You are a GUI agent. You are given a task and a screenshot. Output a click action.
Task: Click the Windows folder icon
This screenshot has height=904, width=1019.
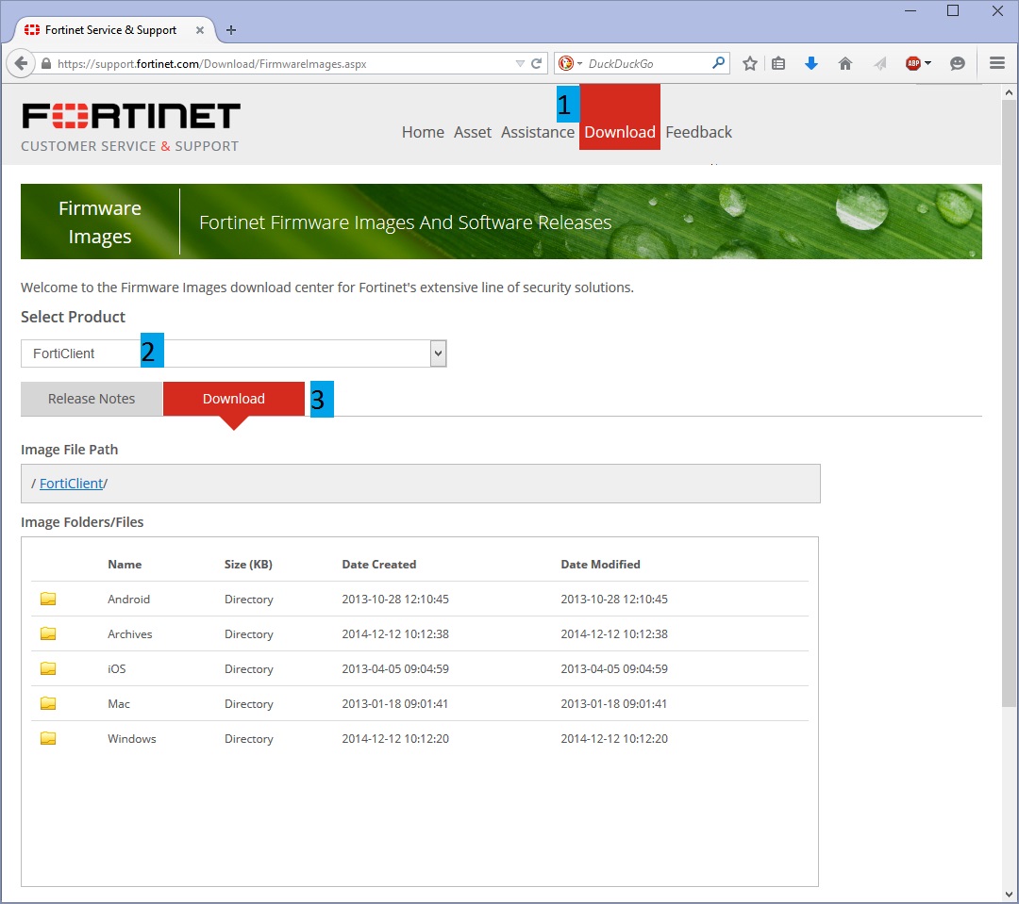pos(48,738)
